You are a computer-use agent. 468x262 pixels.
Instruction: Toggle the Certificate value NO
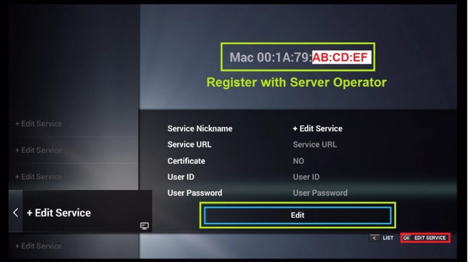pos(298,161)
